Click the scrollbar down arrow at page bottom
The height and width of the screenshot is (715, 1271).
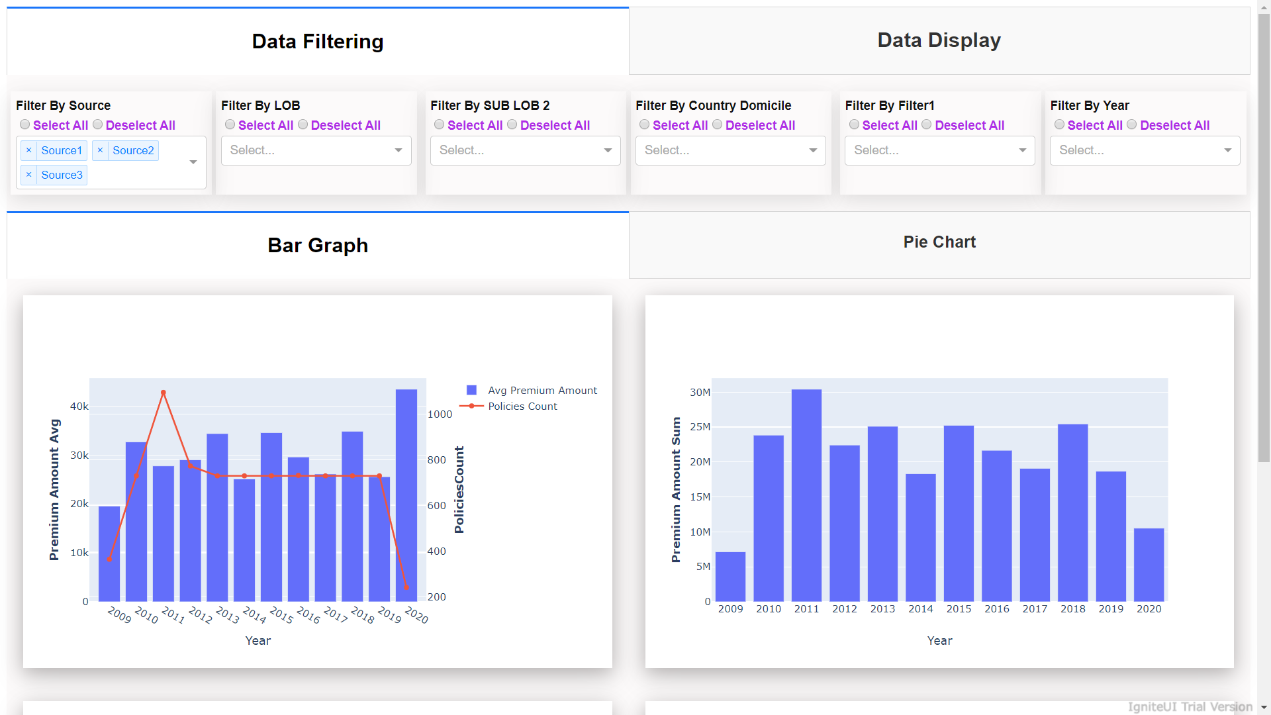click(1264, 708)
